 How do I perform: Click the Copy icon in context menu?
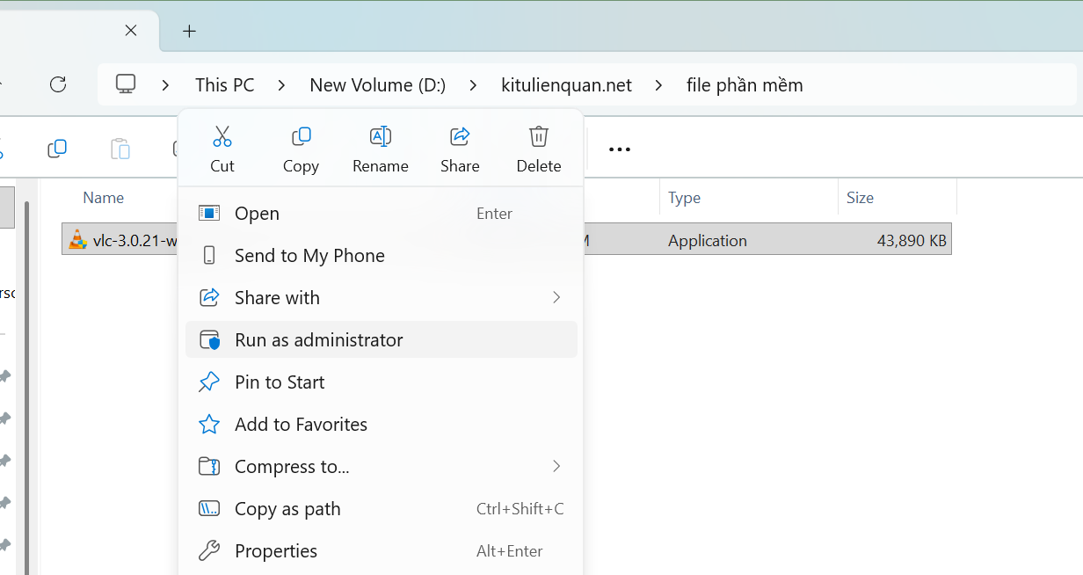[x=301, y=136]
